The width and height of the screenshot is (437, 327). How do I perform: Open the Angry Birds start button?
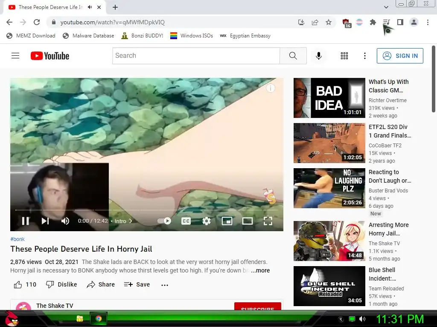point(12,318)
